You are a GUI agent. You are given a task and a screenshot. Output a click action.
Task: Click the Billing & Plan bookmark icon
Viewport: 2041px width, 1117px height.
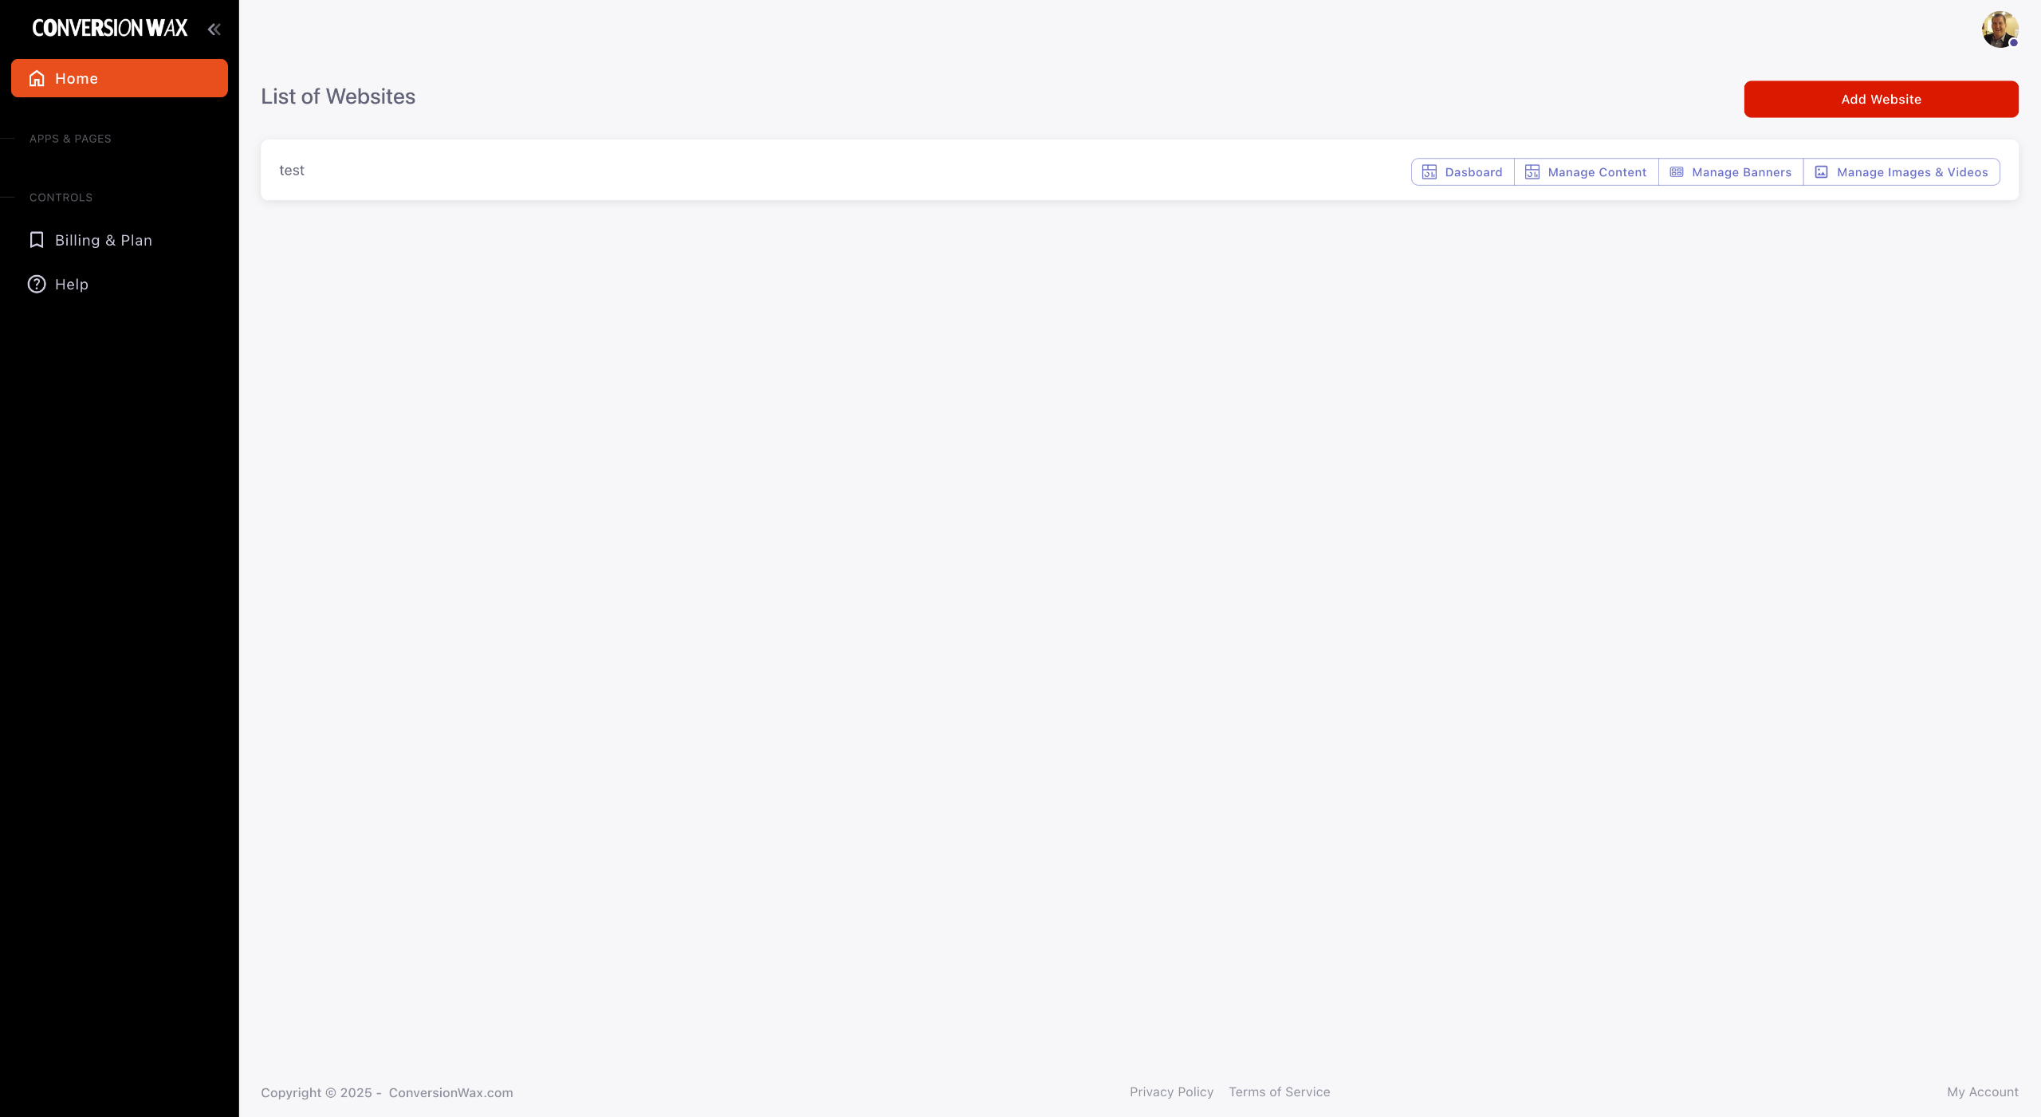point(37,240)
